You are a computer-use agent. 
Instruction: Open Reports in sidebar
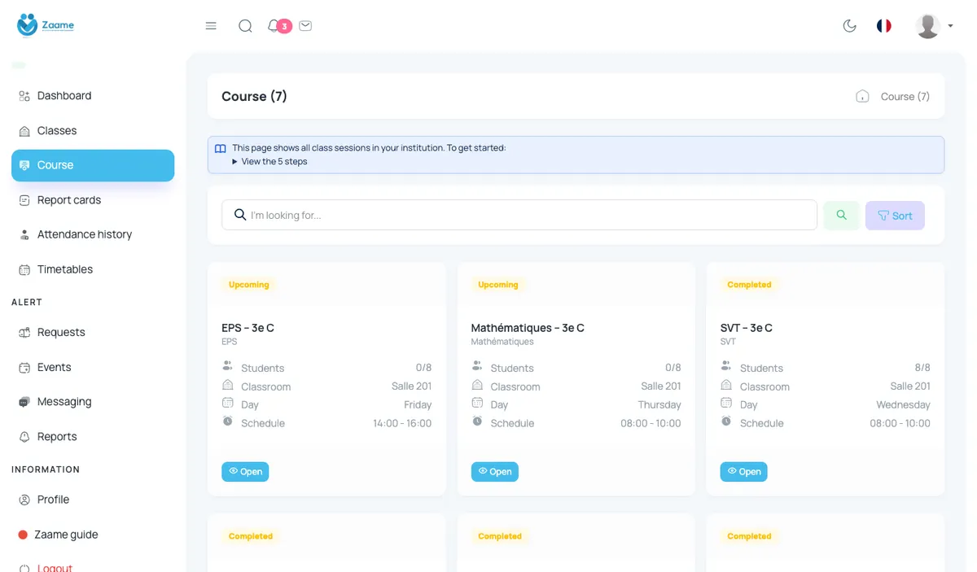pyautogui.click(x=93, y=437)
